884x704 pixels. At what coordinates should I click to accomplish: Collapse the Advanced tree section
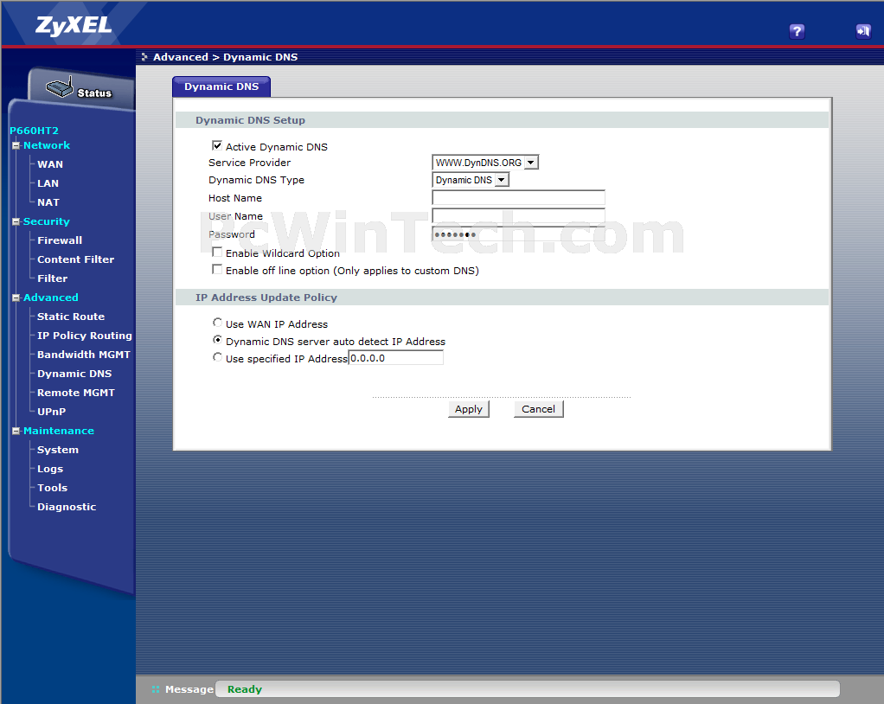(16, 298)
